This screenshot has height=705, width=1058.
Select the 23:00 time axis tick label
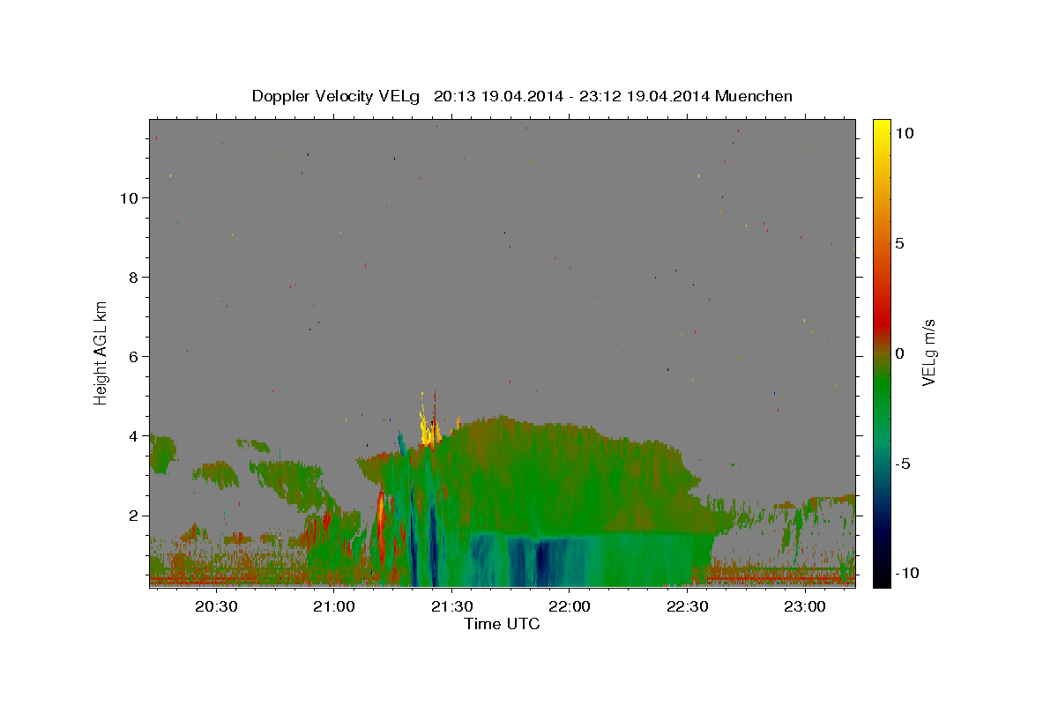804,606
